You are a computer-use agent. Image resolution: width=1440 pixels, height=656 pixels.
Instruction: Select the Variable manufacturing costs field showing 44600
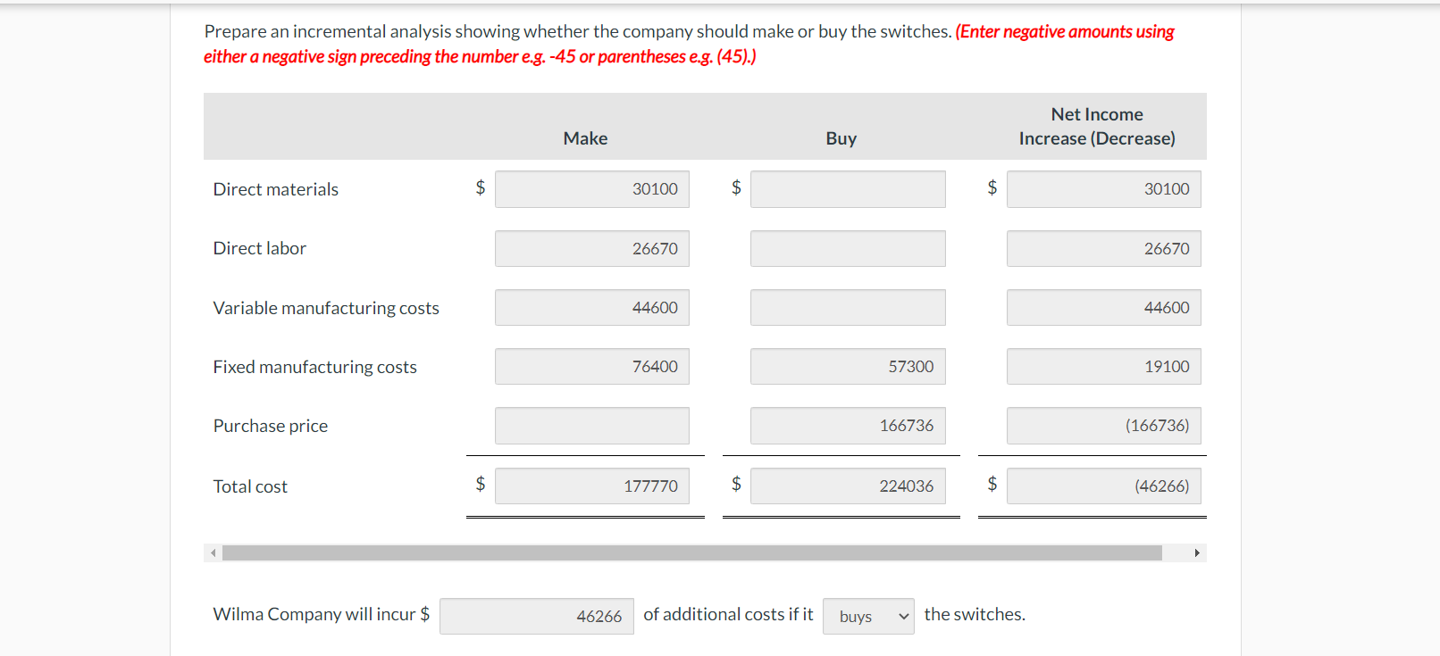pos(591,307)
